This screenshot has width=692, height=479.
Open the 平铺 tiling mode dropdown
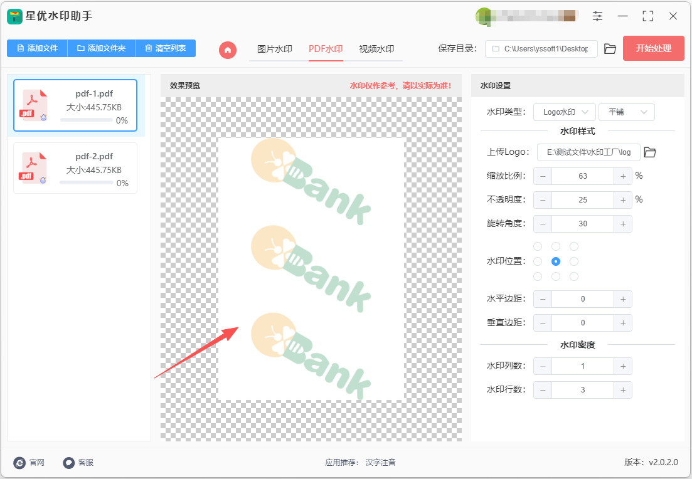pos(627,112)
